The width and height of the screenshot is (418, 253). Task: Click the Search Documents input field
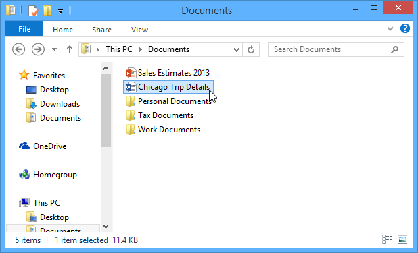(336, 49)
